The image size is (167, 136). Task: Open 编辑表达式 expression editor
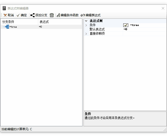pos(90,15)
